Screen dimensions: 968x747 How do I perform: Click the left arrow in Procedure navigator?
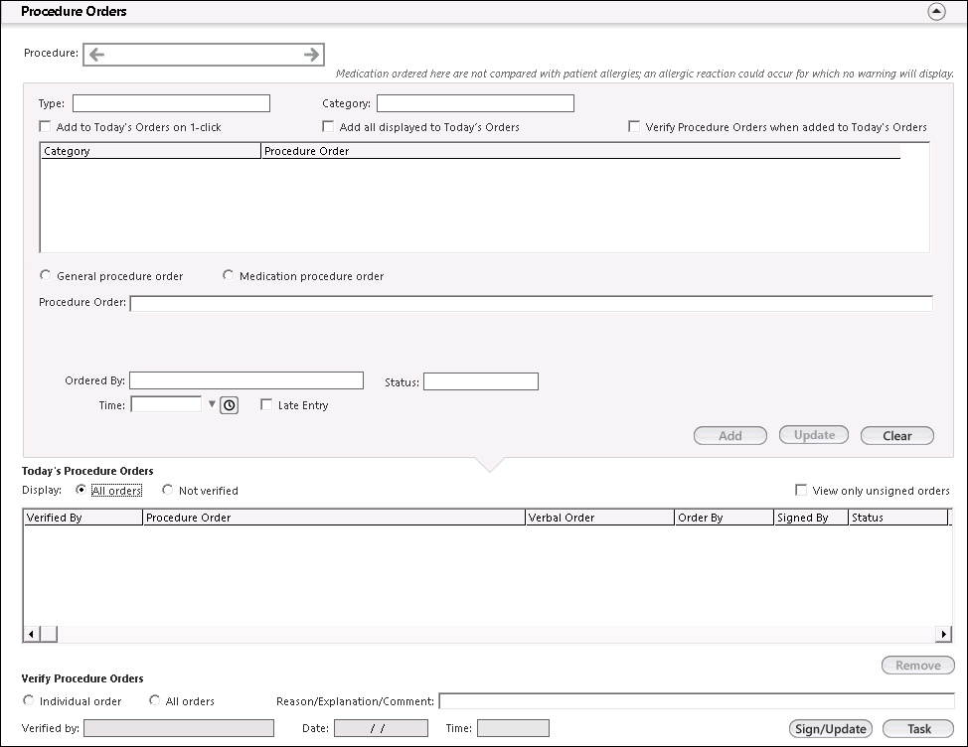pyautogui.click(x=96, y=55)
